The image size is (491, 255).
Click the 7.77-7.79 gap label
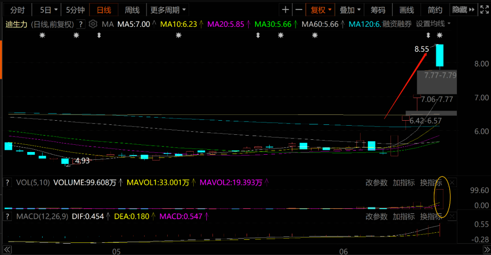click(x=440, y=75)
